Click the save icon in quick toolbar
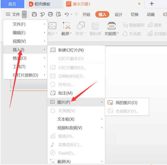 tap(34, 14)
